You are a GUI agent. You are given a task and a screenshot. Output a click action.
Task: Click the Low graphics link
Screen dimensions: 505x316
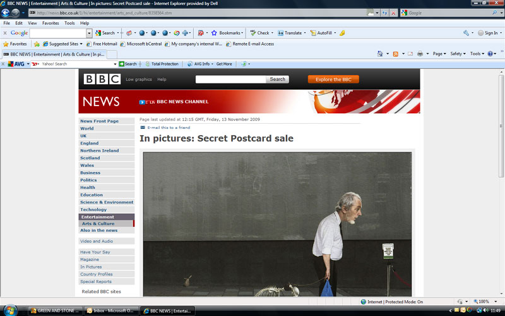(x=139, y=80)
